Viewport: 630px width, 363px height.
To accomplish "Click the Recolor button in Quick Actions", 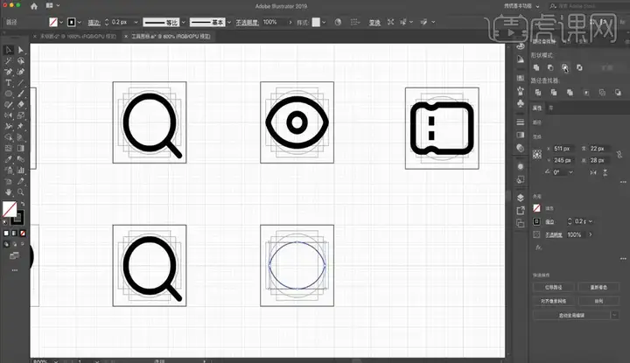I will tap(598, 287).
